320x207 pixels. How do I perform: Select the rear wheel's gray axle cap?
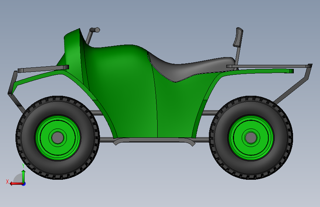coord(251,138)
